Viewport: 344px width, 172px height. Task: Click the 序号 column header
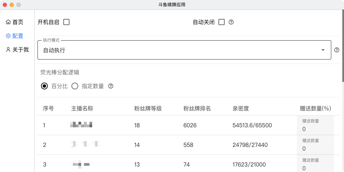tap(49, 108)
